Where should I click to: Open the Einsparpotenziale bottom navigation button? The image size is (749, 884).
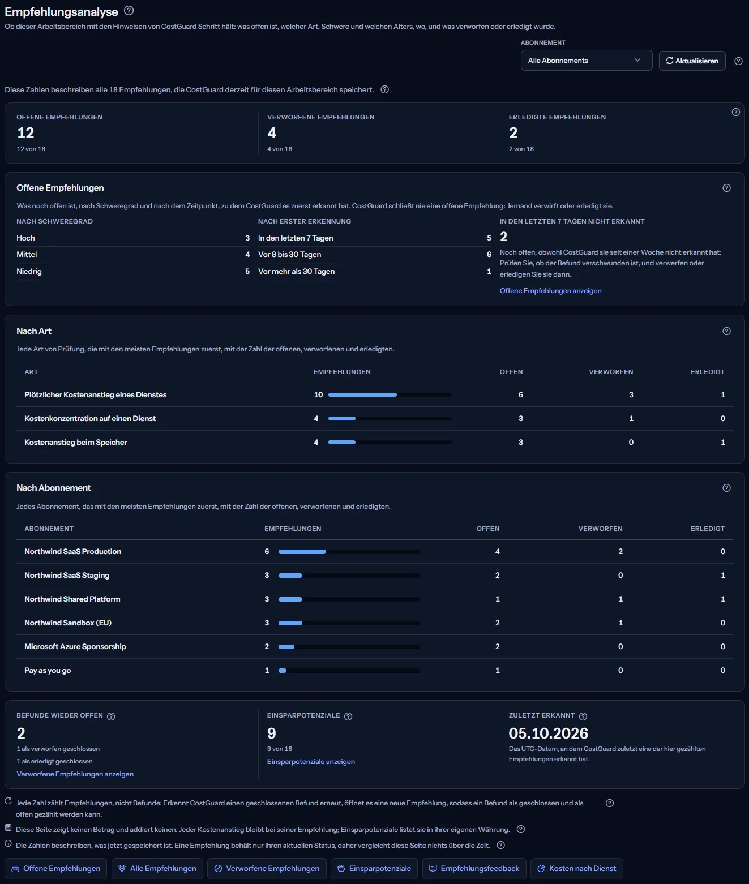click(x=374, y=869)
